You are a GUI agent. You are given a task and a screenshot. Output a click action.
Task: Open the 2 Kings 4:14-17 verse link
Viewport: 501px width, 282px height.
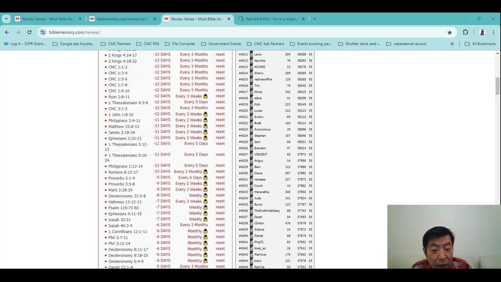coord(123,55)
